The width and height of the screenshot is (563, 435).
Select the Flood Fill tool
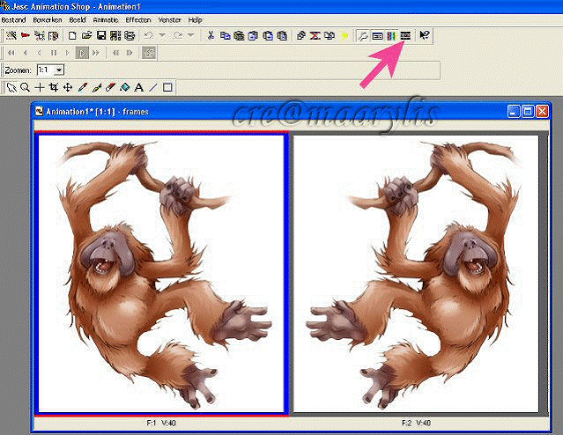[x=124, y=87]
